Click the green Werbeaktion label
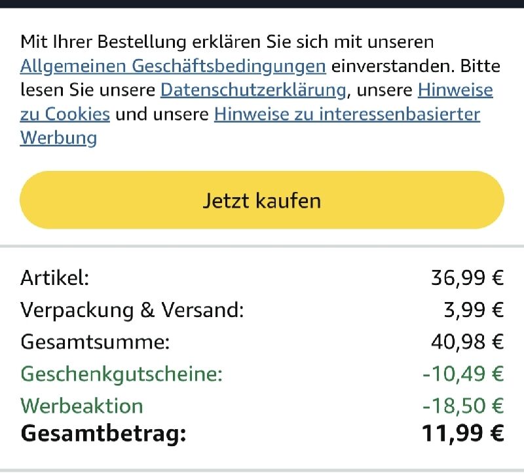This screenshot has width=524, height=473. tap(81, 406)
